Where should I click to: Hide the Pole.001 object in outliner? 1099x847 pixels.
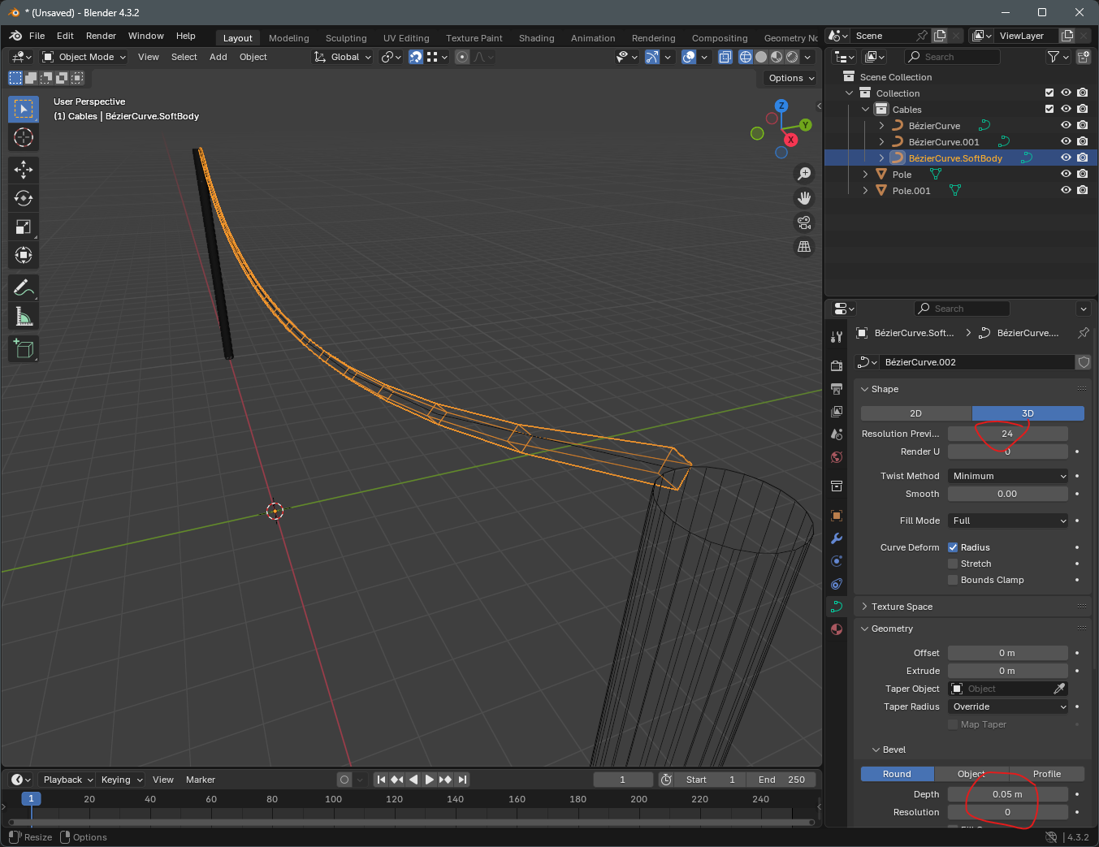(x=1066, y=190)
